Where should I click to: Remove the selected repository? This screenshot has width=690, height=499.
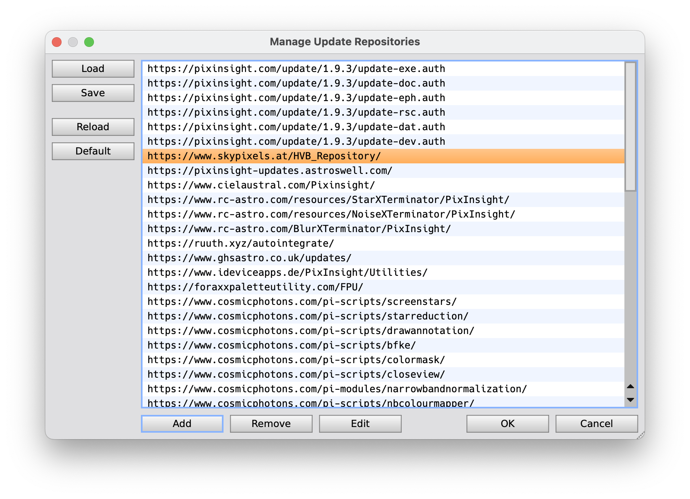[271, 424]
